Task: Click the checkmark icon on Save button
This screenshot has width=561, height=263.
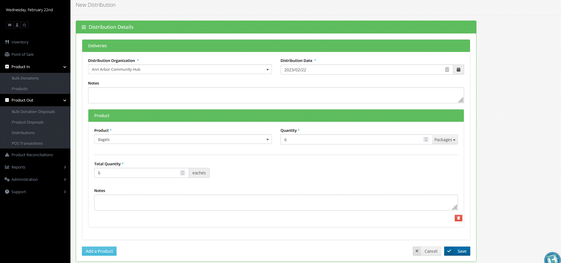Action: [x=449, y=251]
